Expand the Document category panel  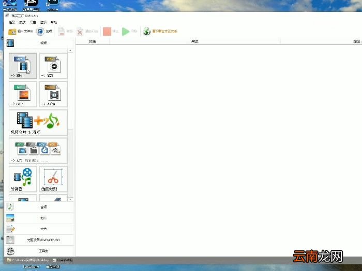point(42,229)
